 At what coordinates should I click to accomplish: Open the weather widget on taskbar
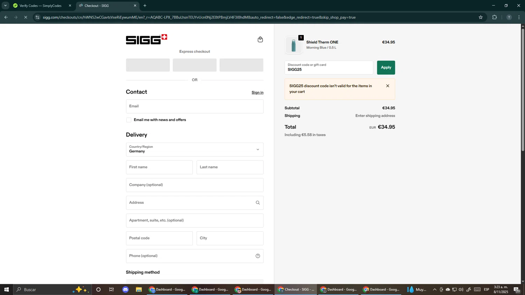click(x=417, y=289)
